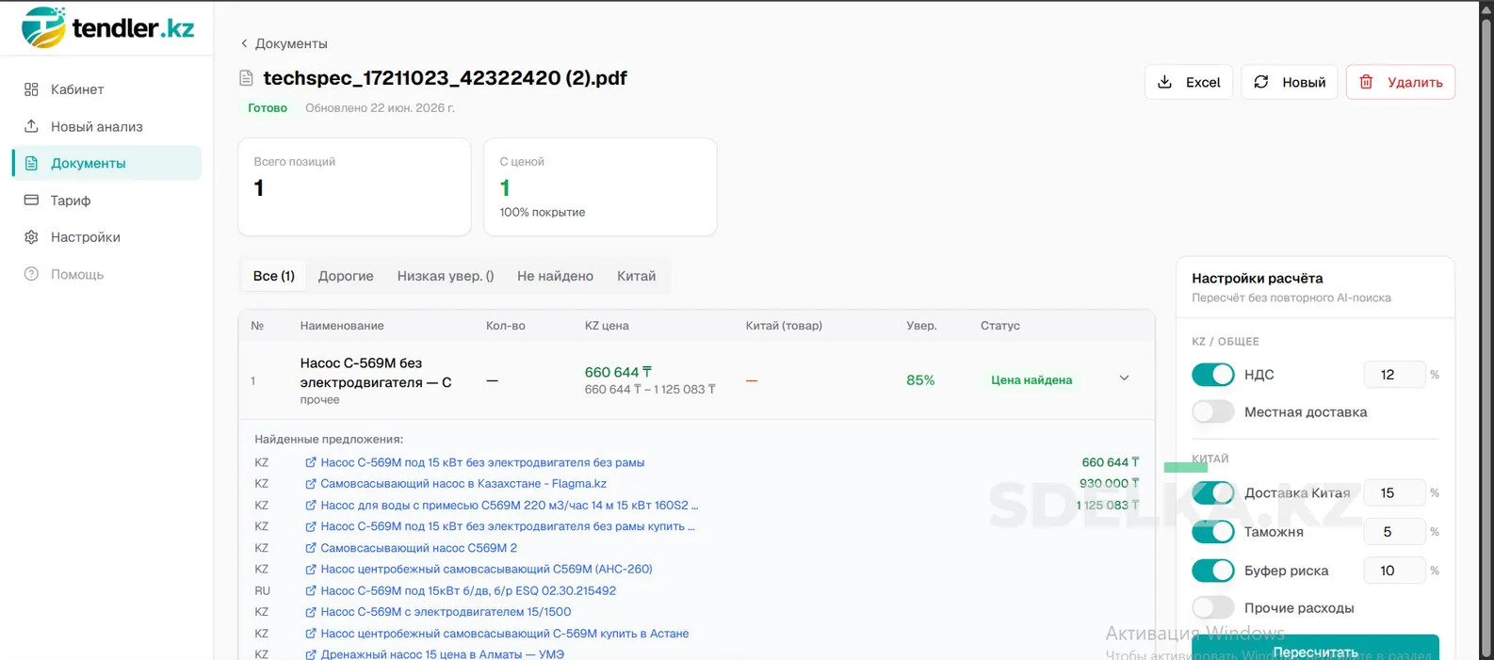The width and height of the screenshot is (1494, 660).
Task: Enable the Местная доставка toggle
Action: coord(1212,411)
